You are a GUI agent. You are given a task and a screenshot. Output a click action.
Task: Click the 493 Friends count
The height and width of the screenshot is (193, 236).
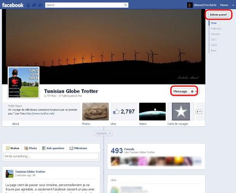pos(116,151)
